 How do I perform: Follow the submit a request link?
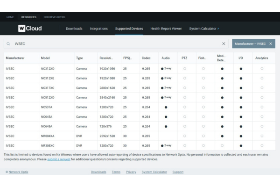(x=59, y=159)
